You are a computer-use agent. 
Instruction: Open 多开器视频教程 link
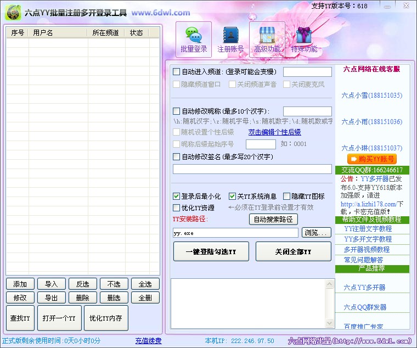[x=367, y=250]
